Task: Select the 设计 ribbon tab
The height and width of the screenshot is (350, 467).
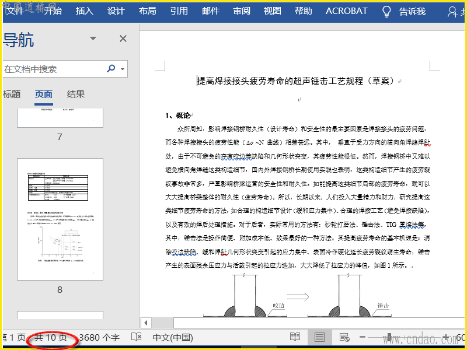Action: [x=116, y=11]
